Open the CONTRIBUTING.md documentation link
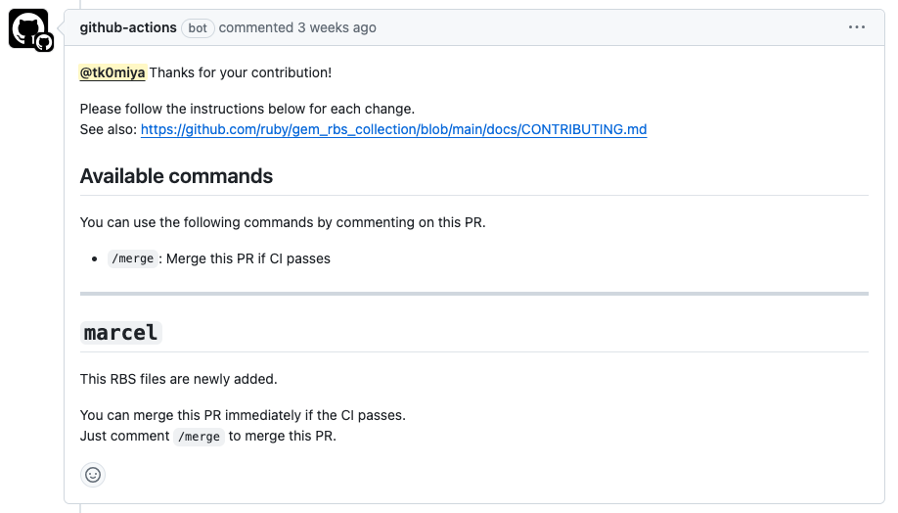 pos(393,129)
